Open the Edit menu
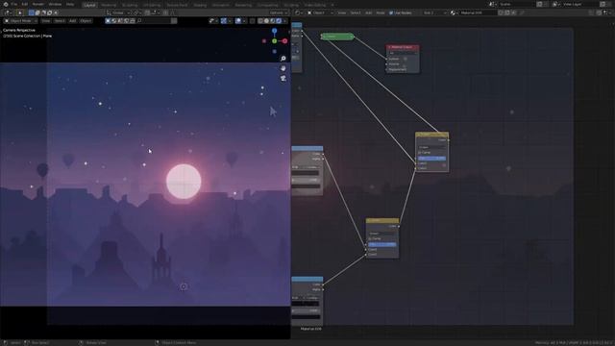This screenshot has width=615, height=346. coord(25,4)
